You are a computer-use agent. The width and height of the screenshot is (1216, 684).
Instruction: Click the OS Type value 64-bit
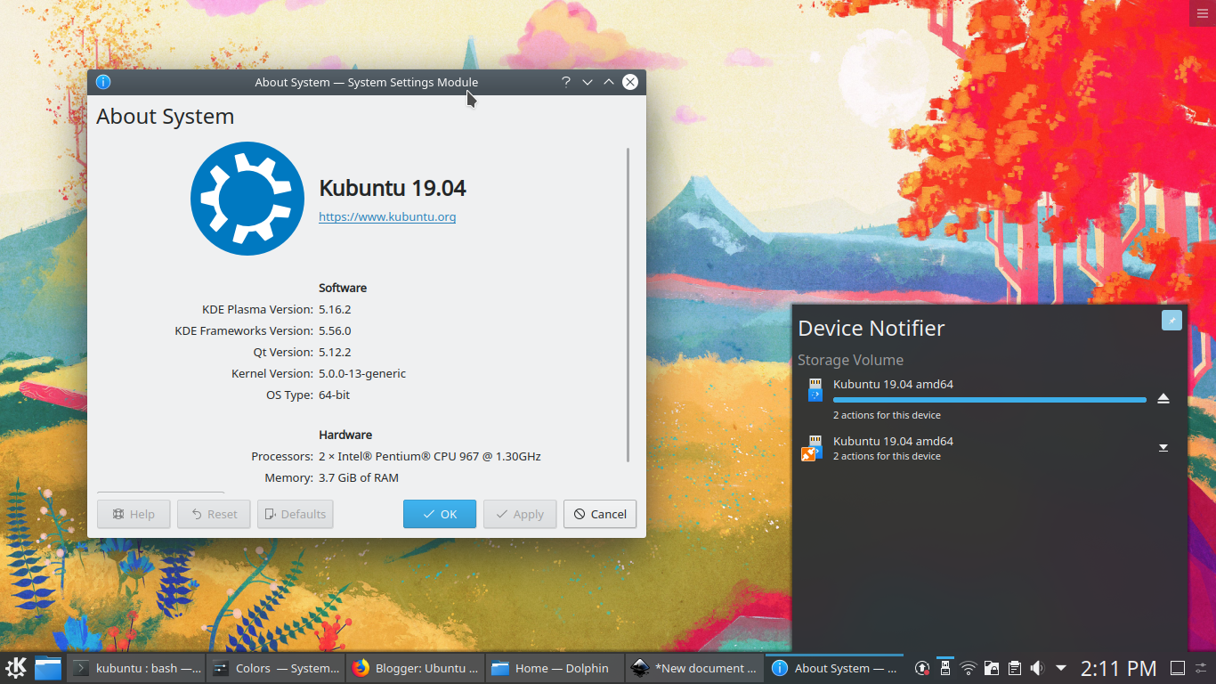click(x=334, y=395)
